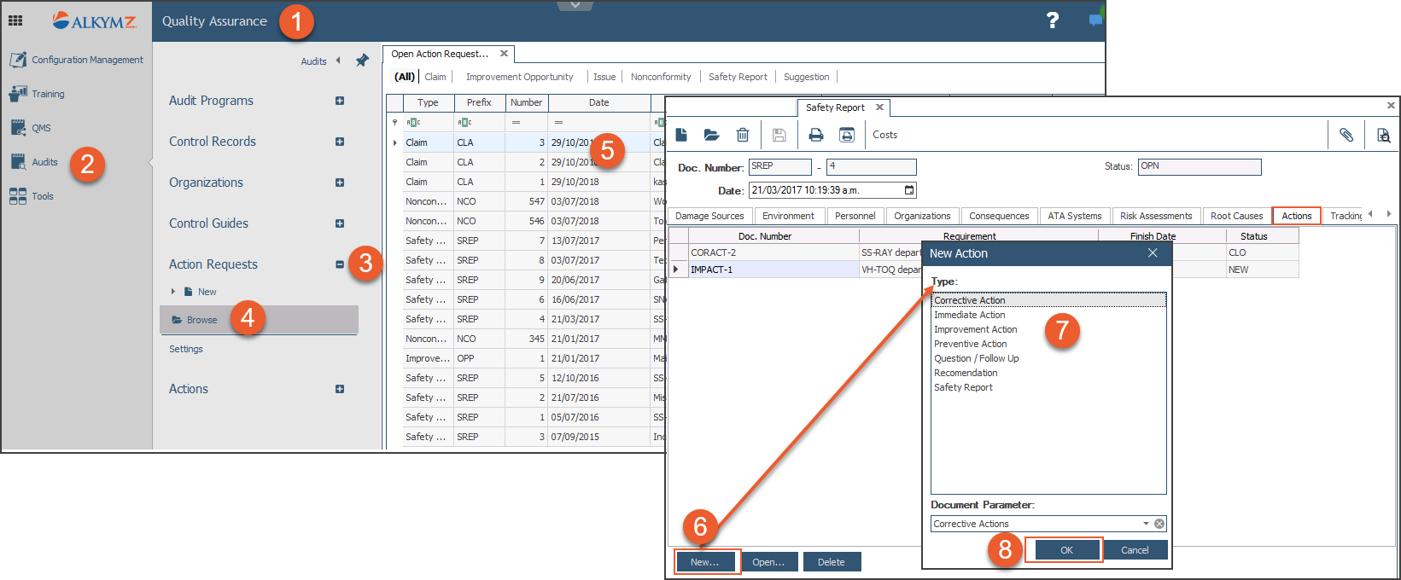Screen dimensions: 1401x580
Task: Open the ATA Systems tab
Action: coord(1075,216)
